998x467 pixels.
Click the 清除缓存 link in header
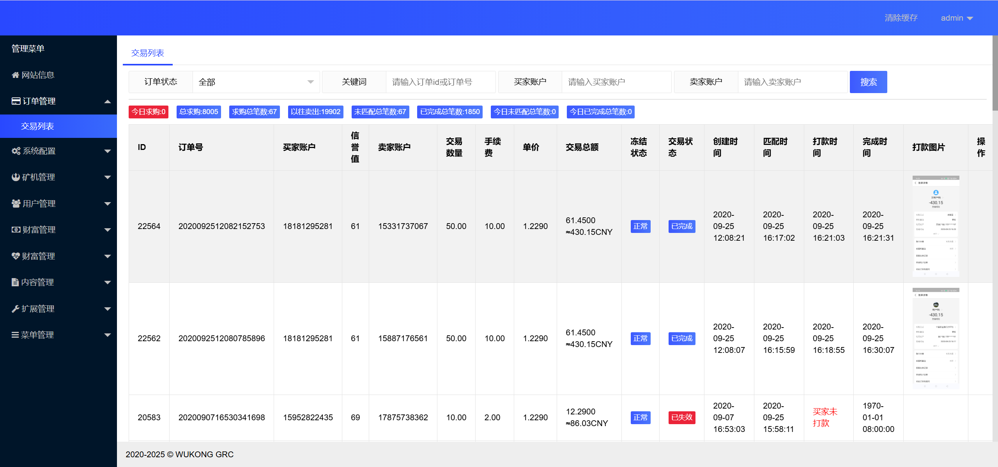[901, 18]
